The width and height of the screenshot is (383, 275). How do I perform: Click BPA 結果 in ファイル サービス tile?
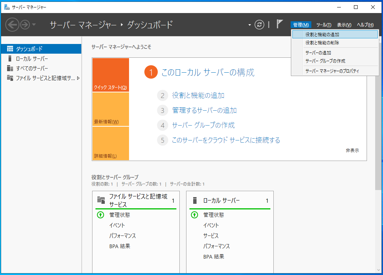click(120, 246)
